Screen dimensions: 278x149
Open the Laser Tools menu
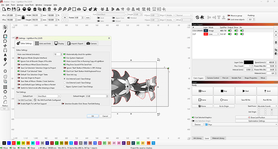tap(29, 5)
